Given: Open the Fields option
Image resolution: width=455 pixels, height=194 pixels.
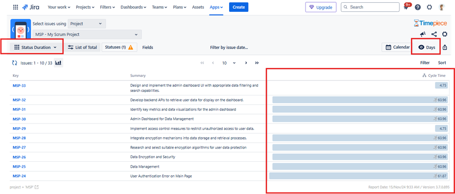Looking at the screenshot, I should 148,48.
